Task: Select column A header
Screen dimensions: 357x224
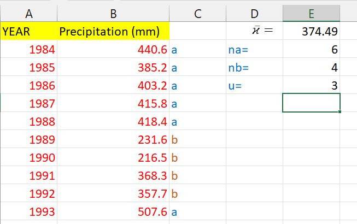Action: coord(28,14)
